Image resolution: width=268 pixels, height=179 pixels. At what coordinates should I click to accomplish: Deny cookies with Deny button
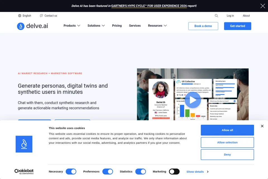[227, 154]
